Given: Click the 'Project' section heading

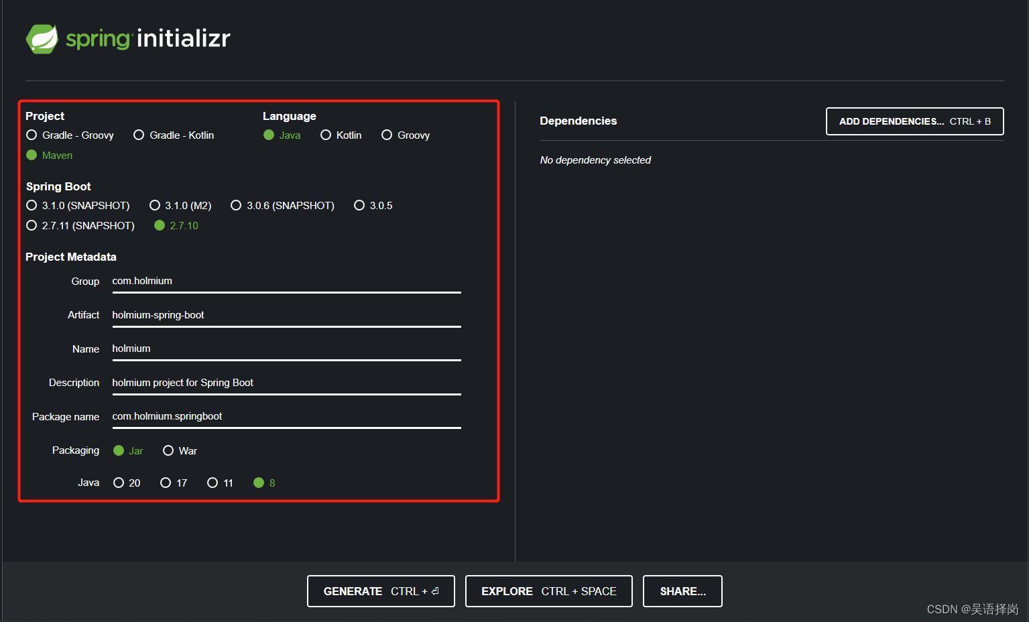Looking at the screenshot, I should click(x=45, y=117).
